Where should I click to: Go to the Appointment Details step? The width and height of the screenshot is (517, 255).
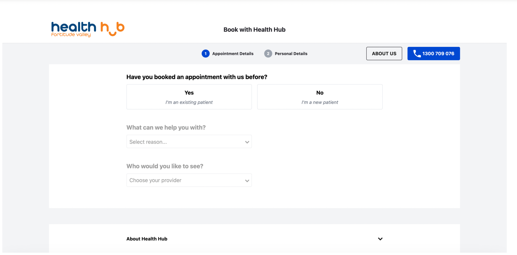pos(233,54)
